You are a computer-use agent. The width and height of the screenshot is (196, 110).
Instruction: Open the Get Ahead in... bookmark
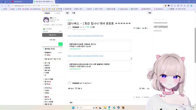point(159,9)
